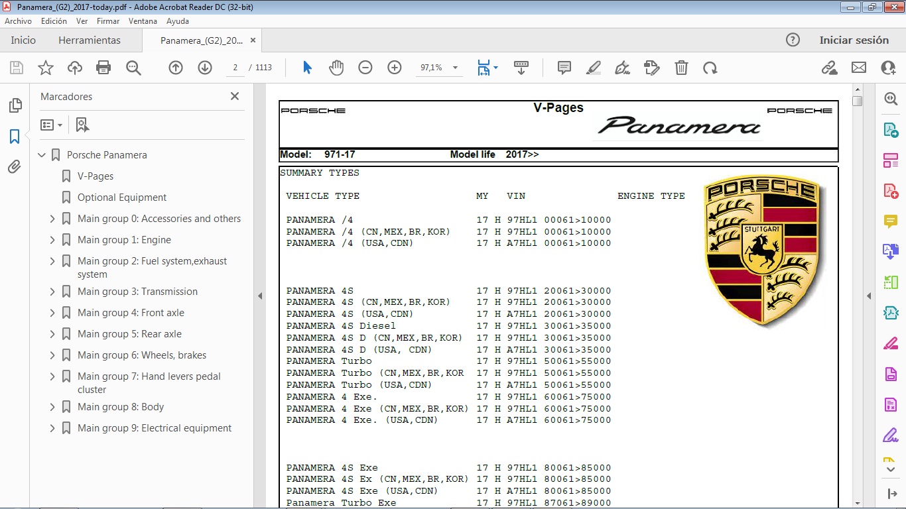Select the Hand tool in the toolbar
The image size is (906, 509).
(x=336, y=68)
